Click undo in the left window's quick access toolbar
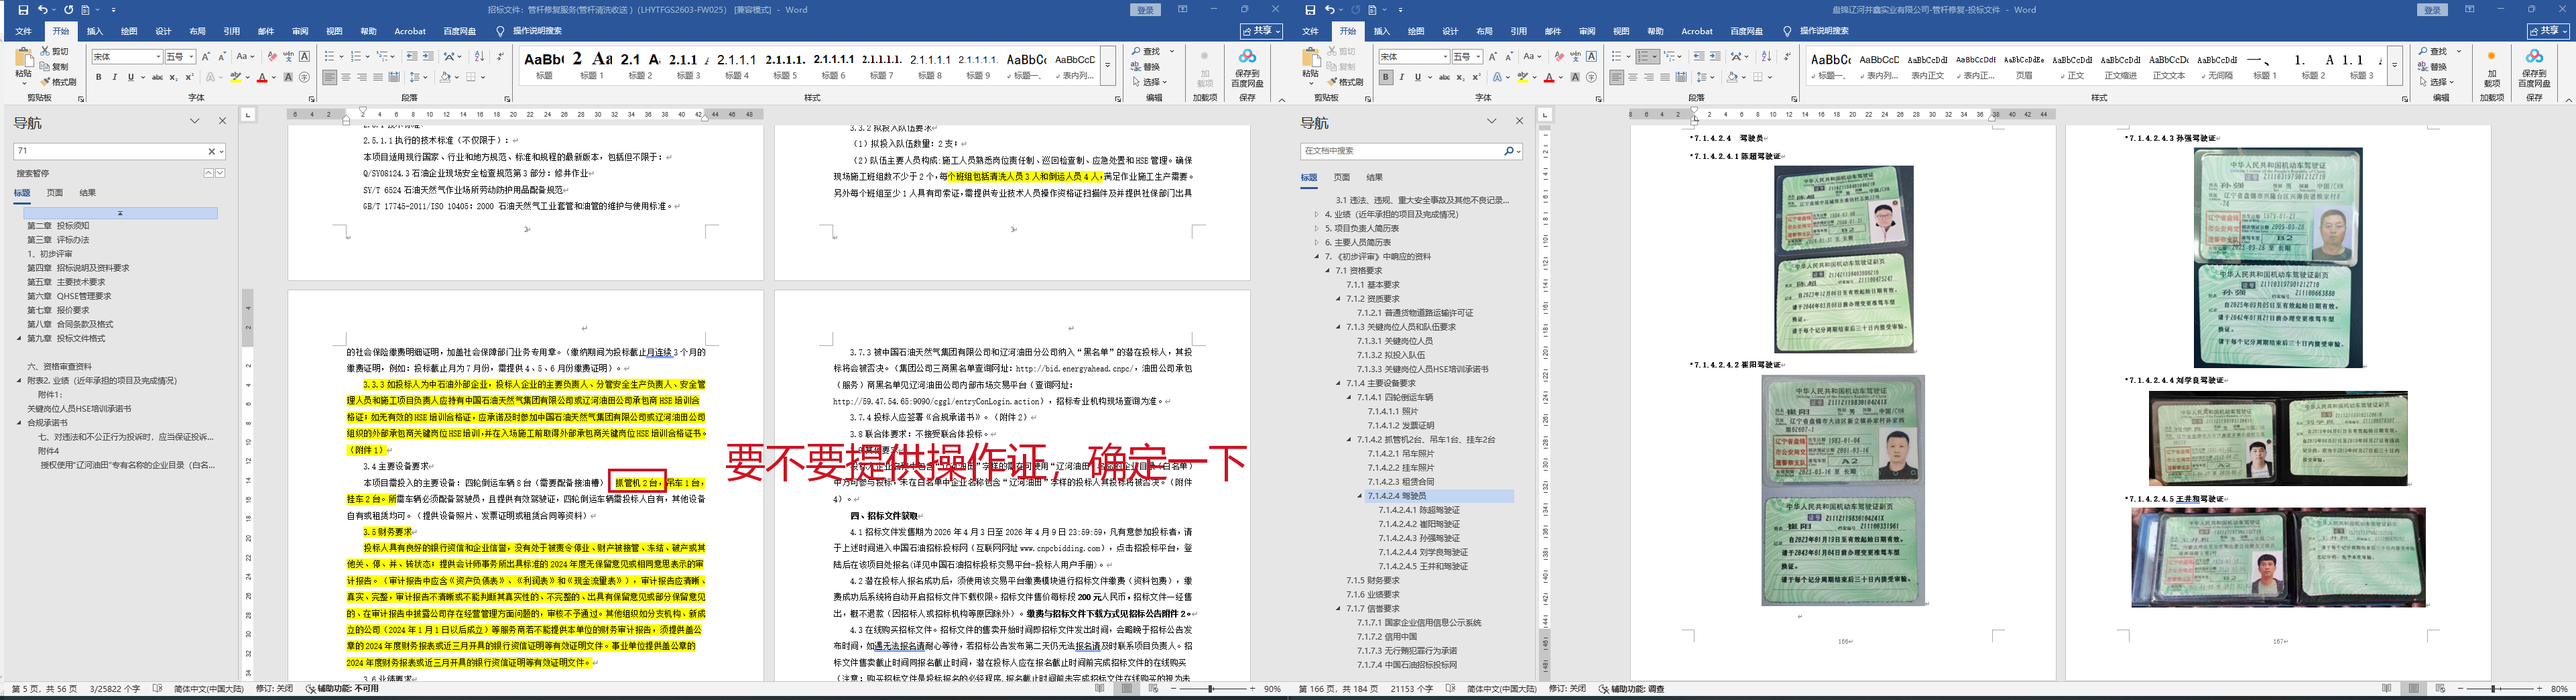Image resolution: width=2576 pixels, height=700 pixels. coord(43,10)
